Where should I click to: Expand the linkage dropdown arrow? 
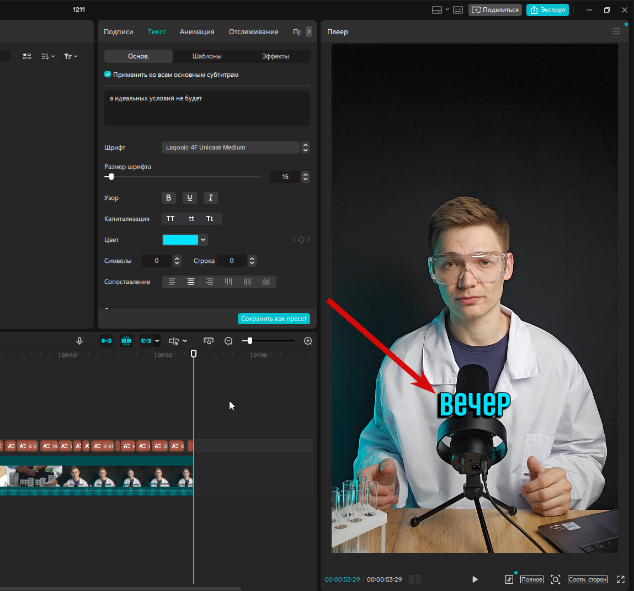coord(157,341)
